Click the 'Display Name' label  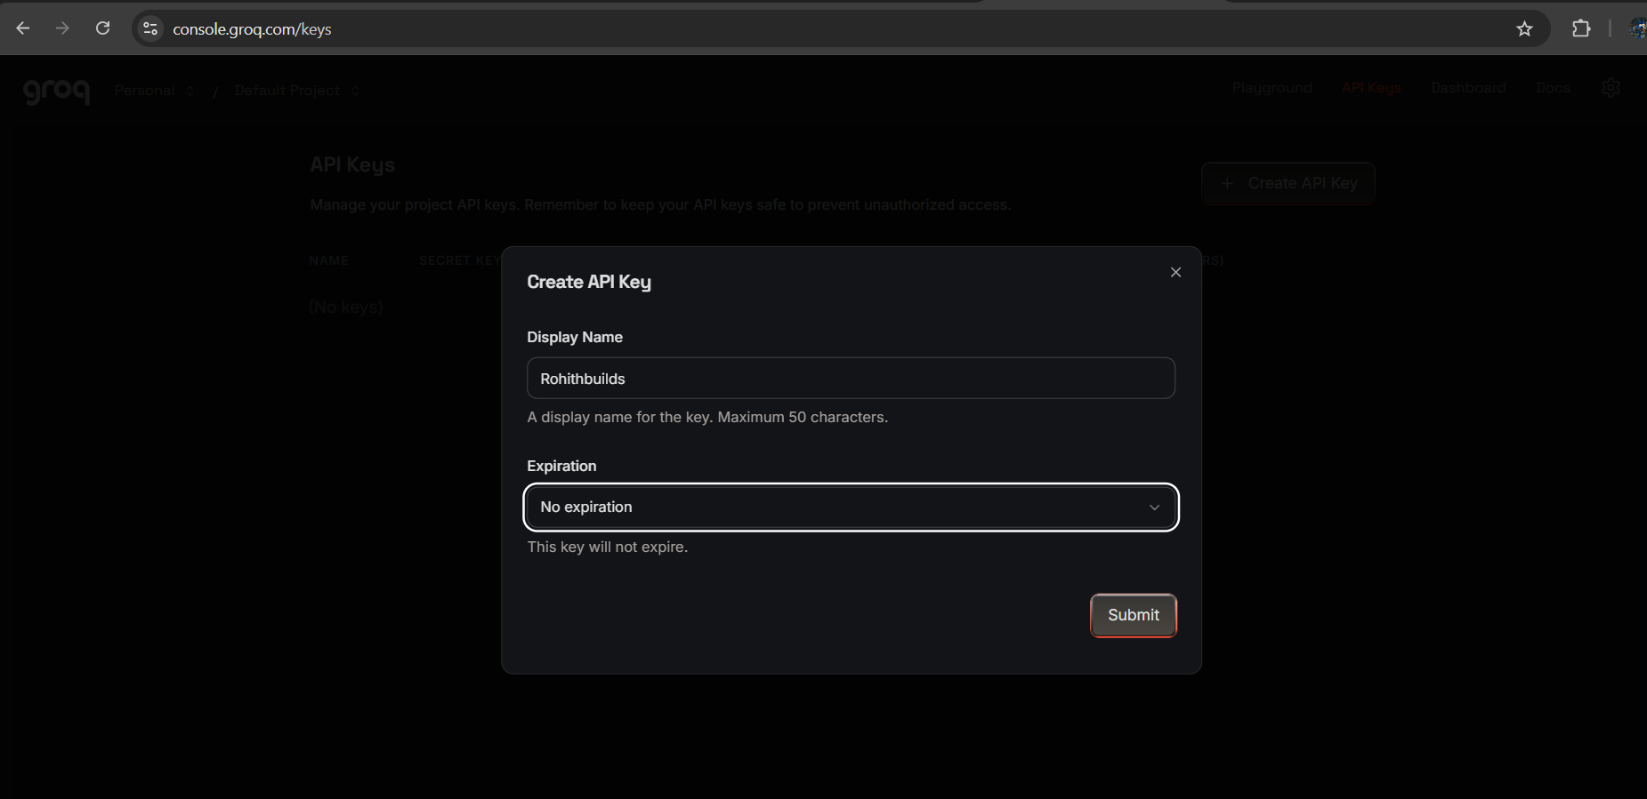click(x=575, y=337)
